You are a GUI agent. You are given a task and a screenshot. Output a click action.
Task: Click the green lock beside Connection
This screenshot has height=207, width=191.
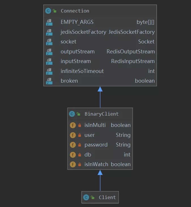pyautogui.click(x=54, y=11)
